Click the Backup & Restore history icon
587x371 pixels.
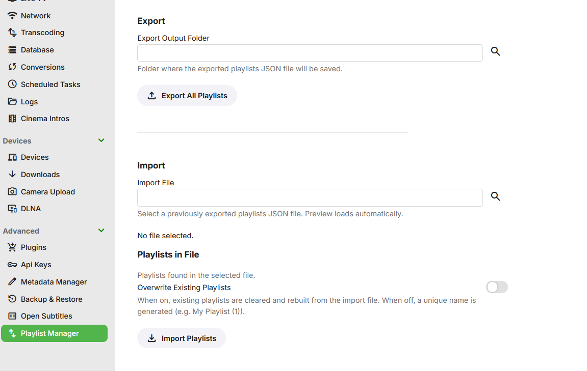[x=12, y=299]
